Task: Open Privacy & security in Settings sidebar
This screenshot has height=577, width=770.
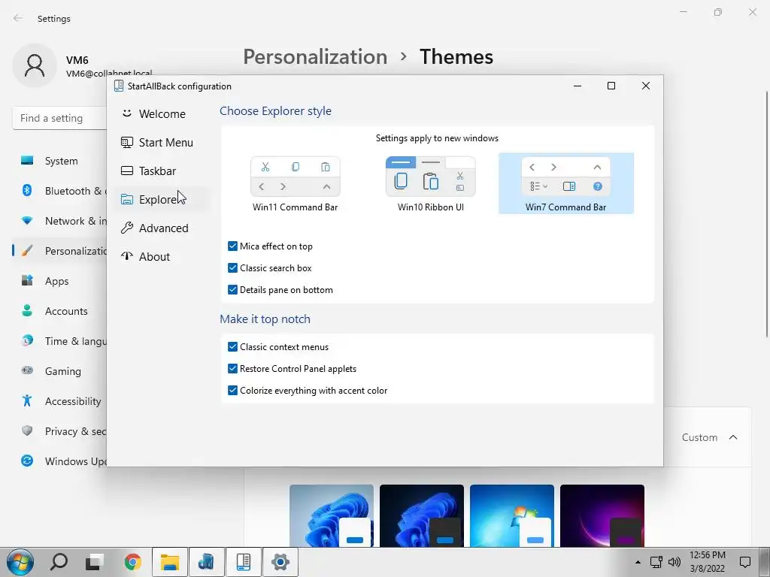Action: (x=59, y=431)
